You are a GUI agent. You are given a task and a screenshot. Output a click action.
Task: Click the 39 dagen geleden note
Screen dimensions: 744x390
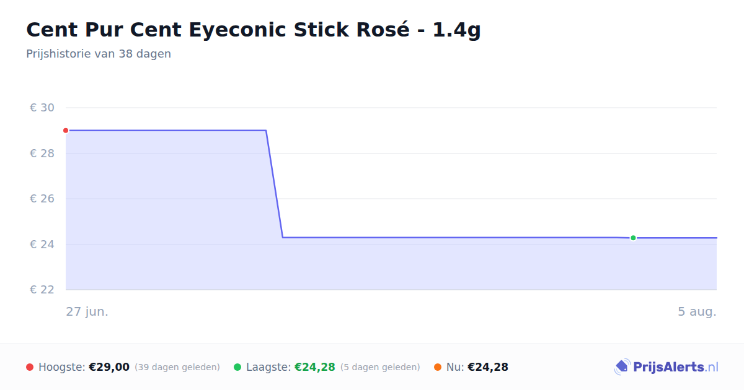point(177,368)
